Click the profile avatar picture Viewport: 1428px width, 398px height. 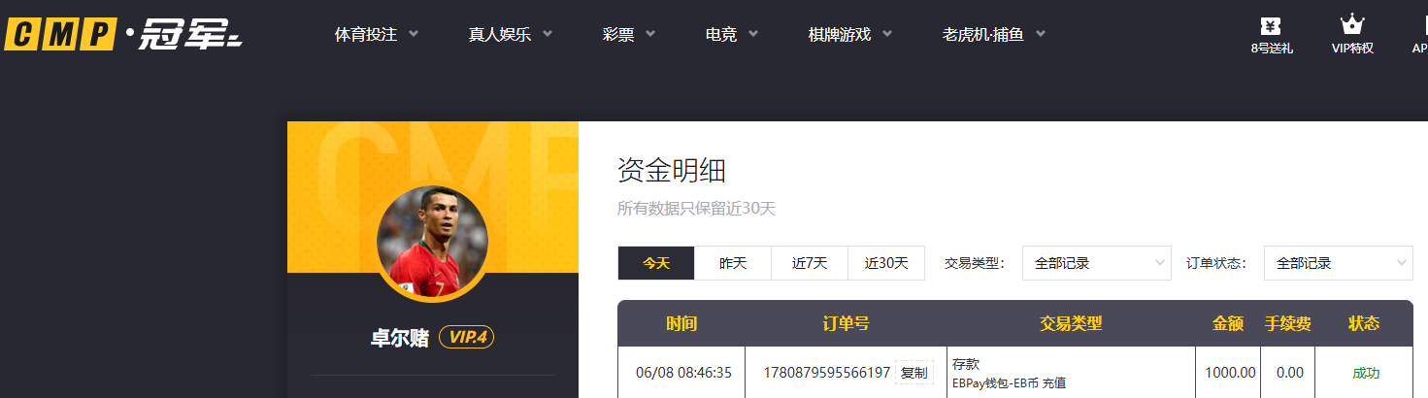point(433,241)
